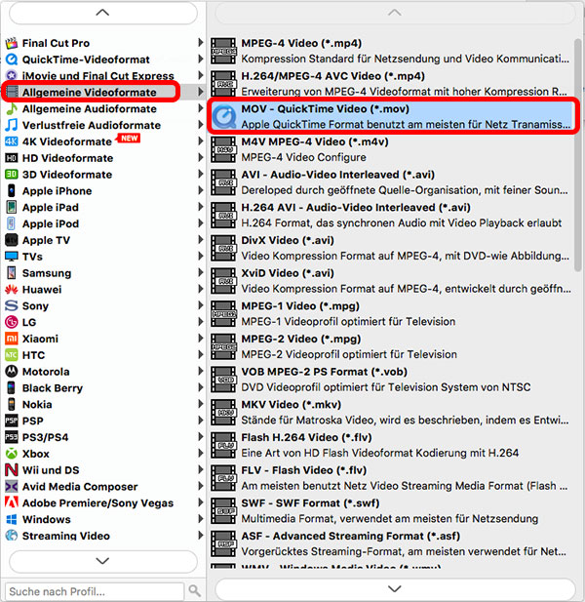
Task: Click the Streaming Video globe icon
Action: 12,536
